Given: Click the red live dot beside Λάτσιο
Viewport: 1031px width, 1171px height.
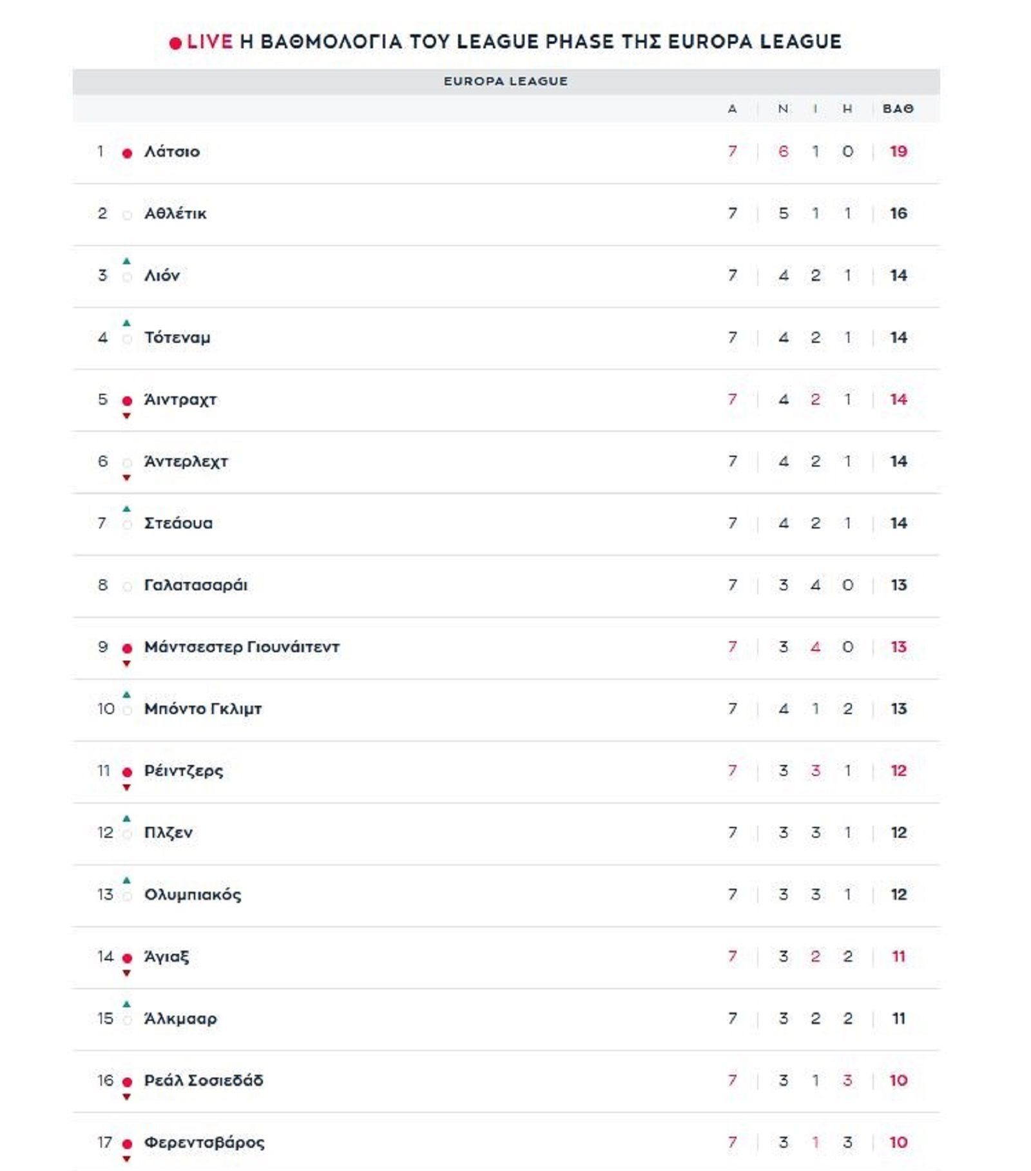Looking at the screenshot, I should (127, 153).
